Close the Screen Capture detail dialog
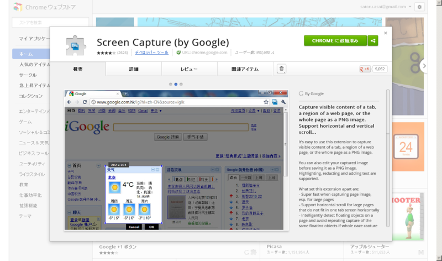442x261 pixels. (x=385, y=33)
